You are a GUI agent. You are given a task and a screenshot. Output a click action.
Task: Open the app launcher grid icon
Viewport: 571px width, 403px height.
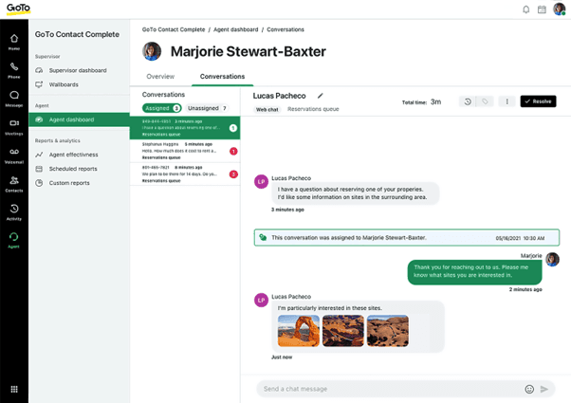click(x=14, y=389)
